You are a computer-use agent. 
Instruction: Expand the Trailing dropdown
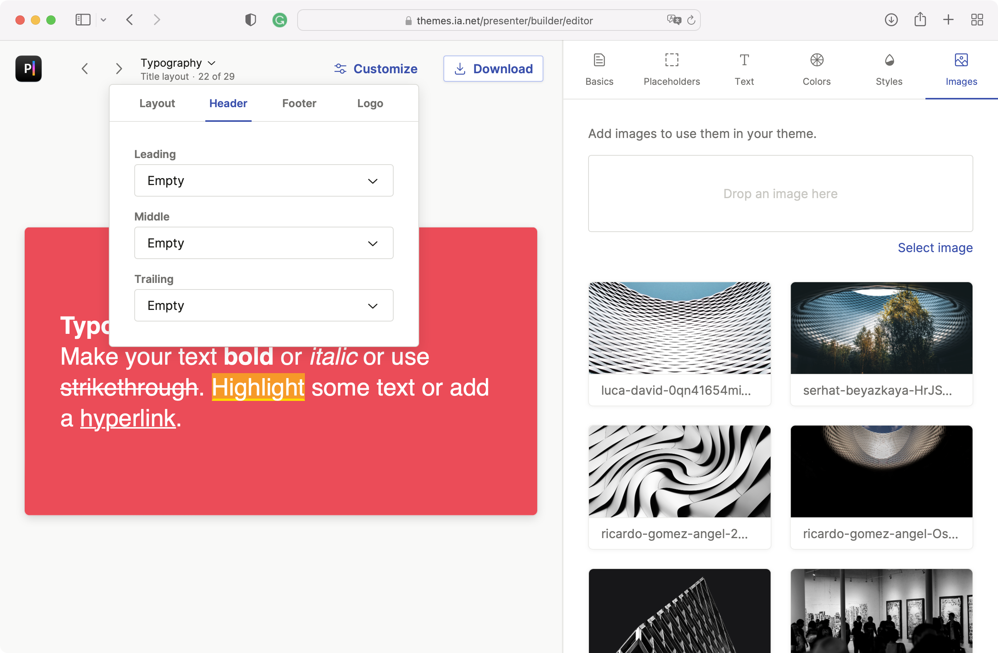click(264, 305)
